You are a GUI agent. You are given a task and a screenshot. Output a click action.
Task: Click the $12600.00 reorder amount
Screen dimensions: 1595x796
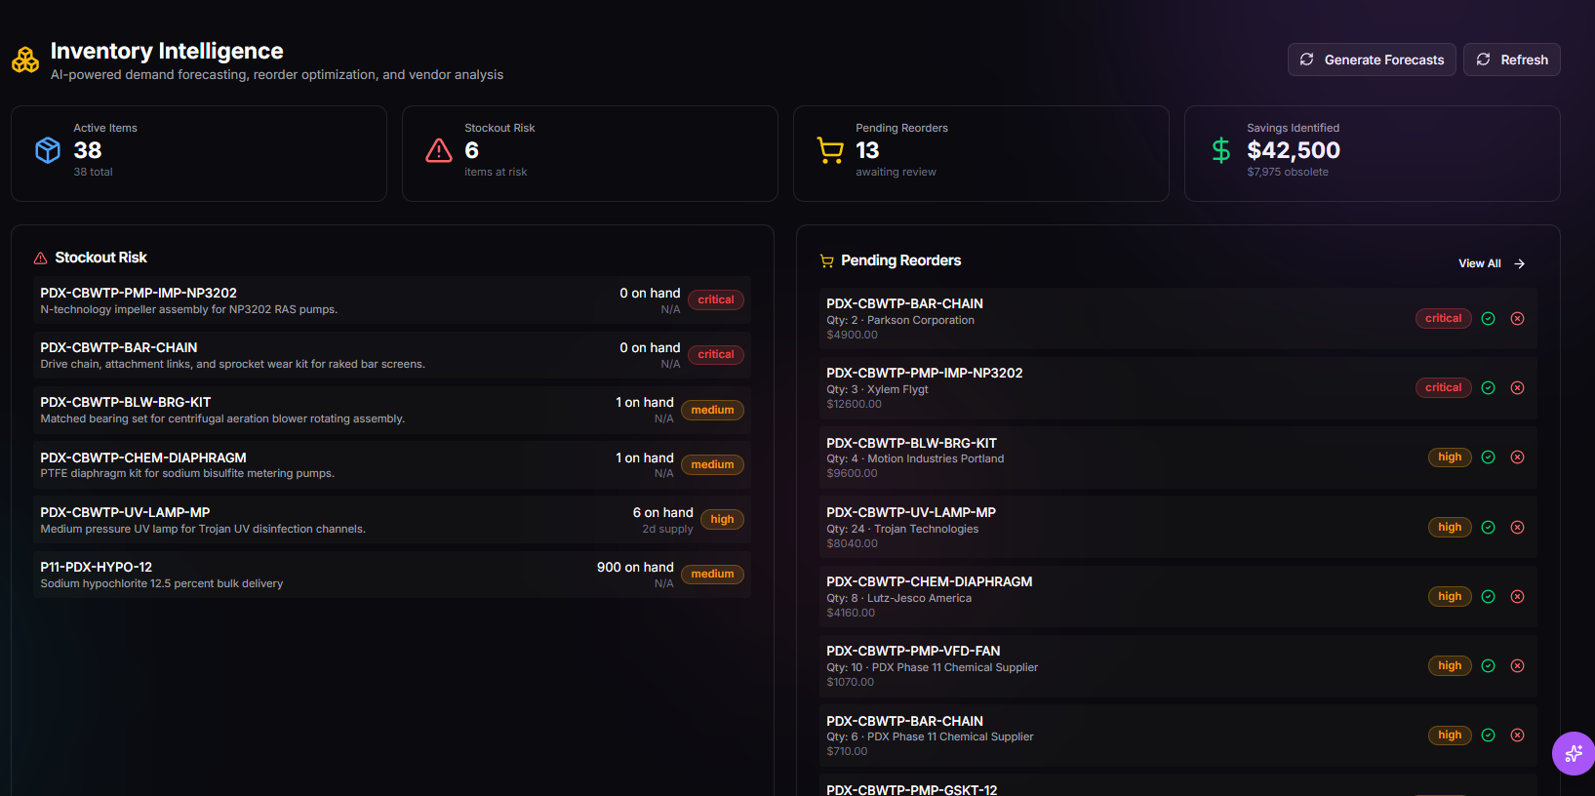coord(854,404)
